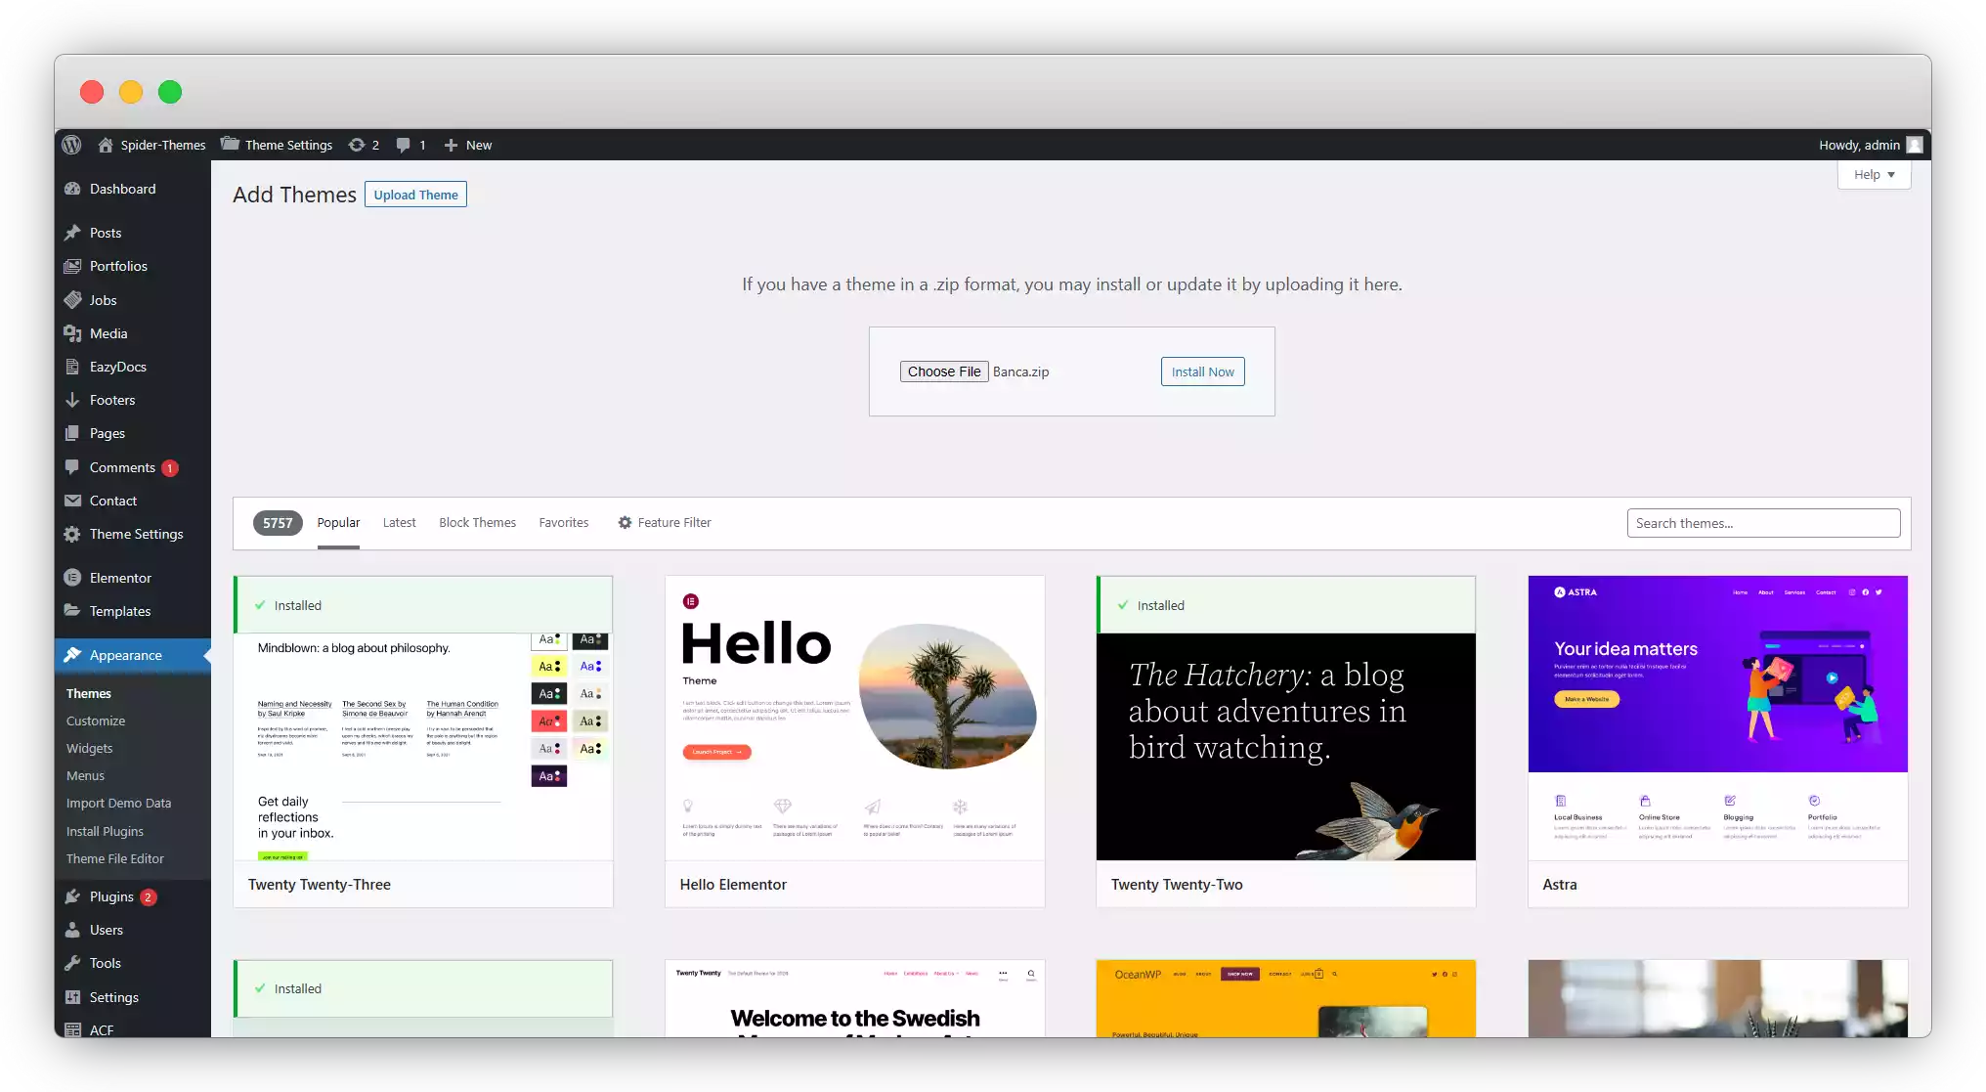Switch to Favorites tab

coord(564,523)
